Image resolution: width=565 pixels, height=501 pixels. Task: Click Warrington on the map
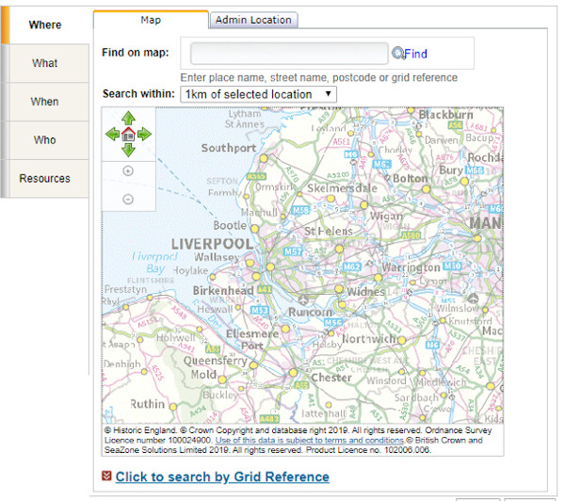coord(411,267)
